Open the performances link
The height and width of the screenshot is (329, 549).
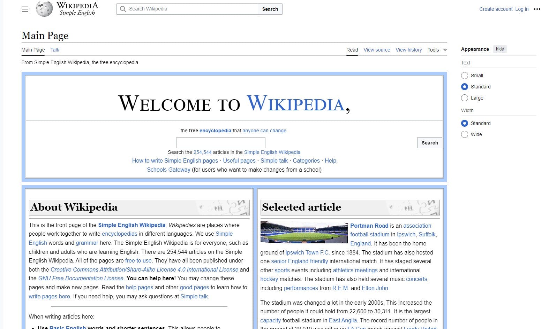tap(301, 288)
